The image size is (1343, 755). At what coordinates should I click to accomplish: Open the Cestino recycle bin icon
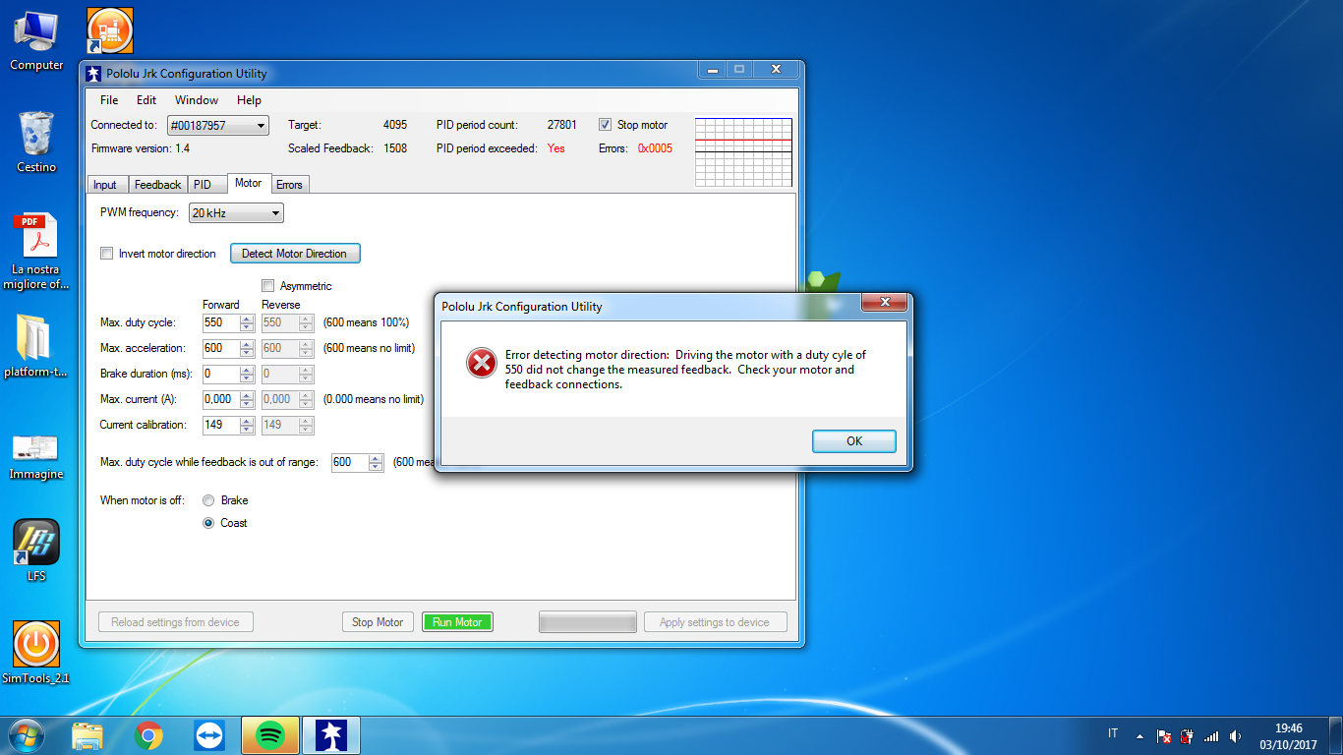point(36,142)
